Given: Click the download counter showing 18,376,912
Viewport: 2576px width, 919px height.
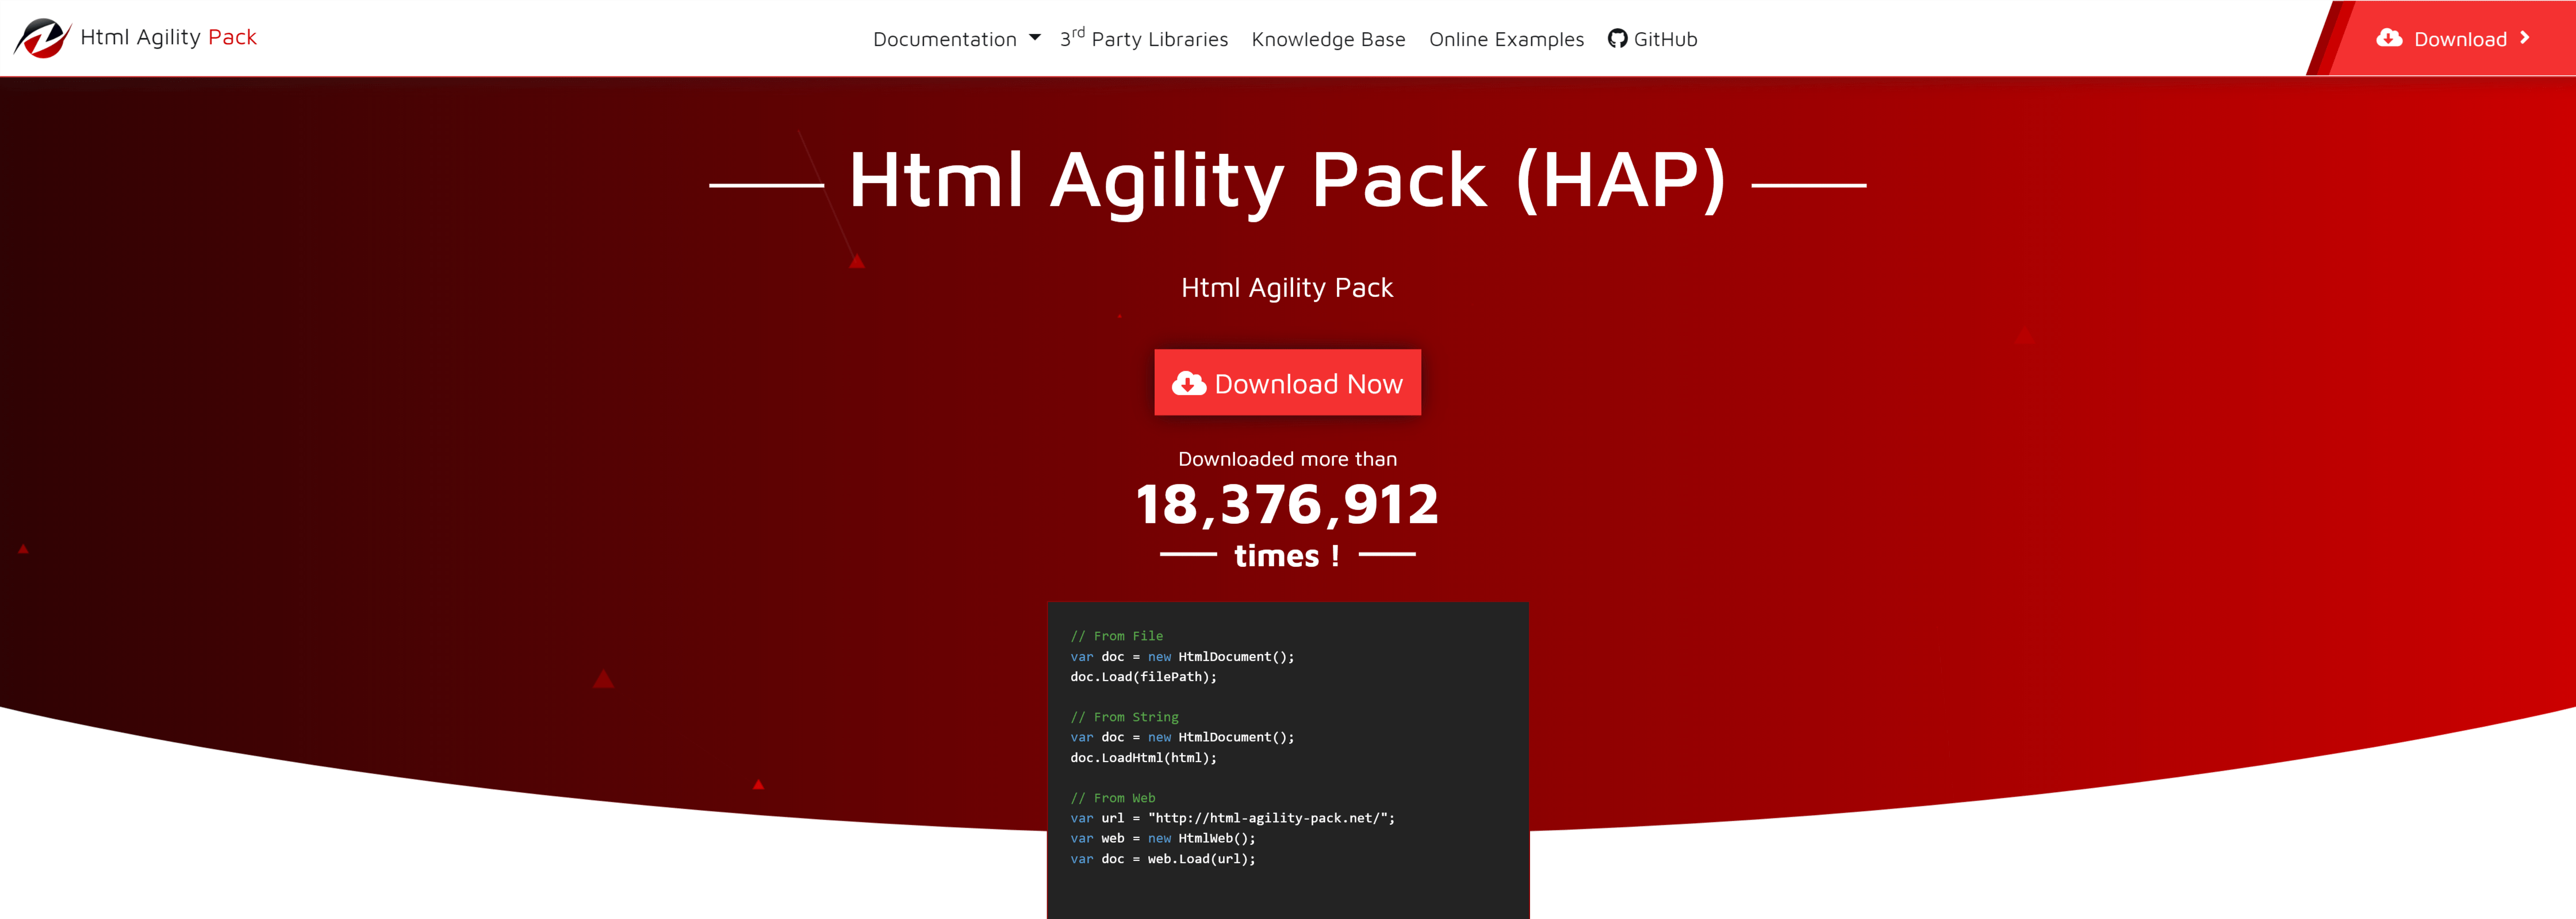Looking at the screenshot, I should [1287, 504].
